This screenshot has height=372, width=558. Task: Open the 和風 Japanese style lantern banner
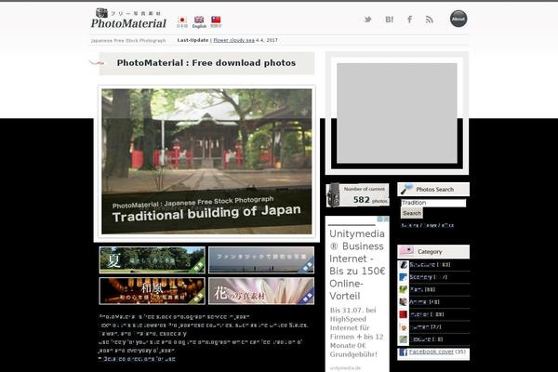[153, 291]
